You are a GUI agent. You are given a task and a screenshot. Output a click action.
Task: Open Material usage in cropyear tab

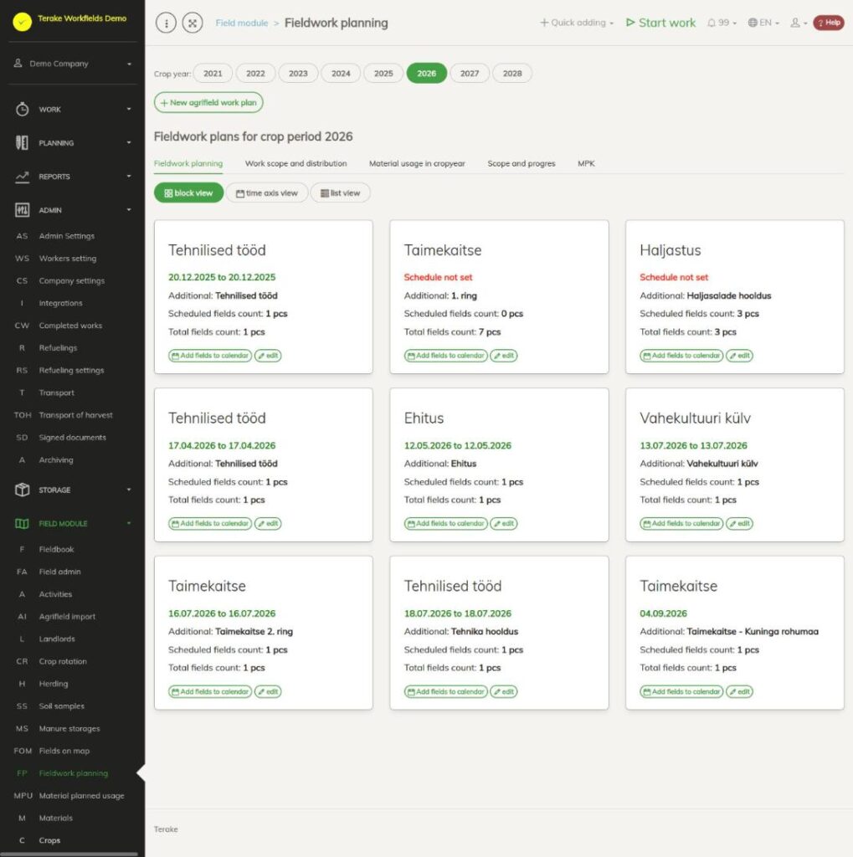pos(417,163)
